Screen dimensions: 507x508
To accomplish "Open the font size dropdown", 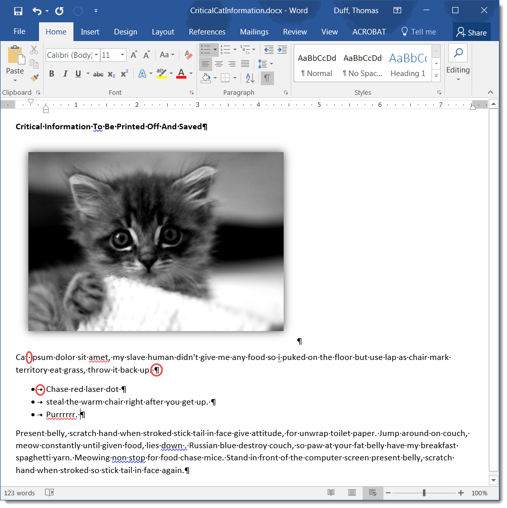I will click(123, 54).
